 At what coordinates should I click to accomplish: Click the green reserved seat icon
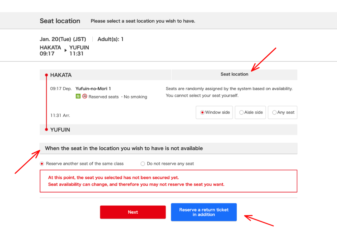(x=78, y=96)
